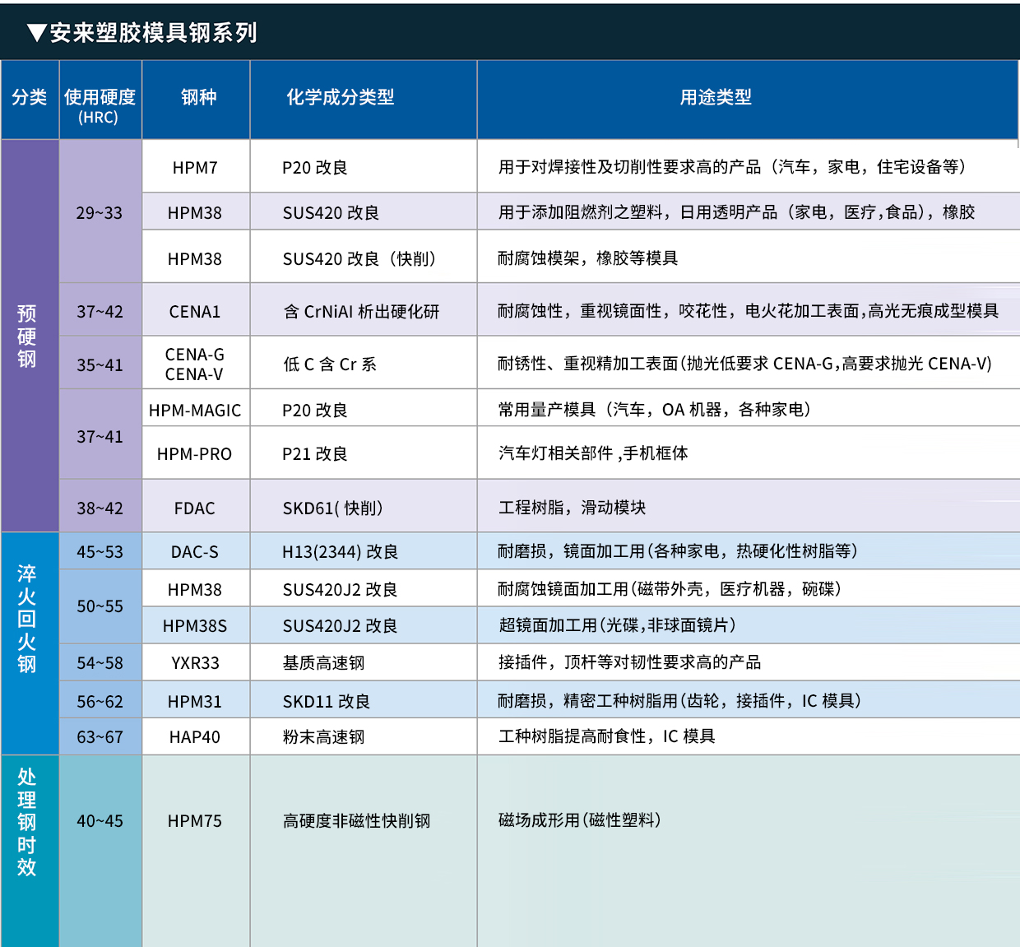Click the 29~33 hardness cell
Image resolution: width=1020 pixels, height=947 pixels.
(x=100, y=213)
